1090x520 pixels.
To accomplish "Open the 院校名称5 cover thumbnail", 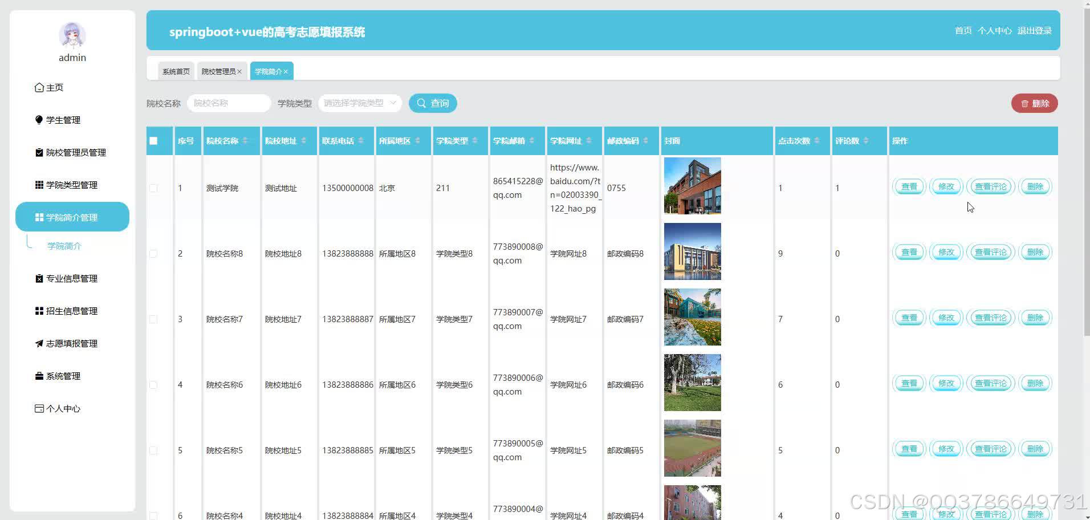I will point(693,448).
